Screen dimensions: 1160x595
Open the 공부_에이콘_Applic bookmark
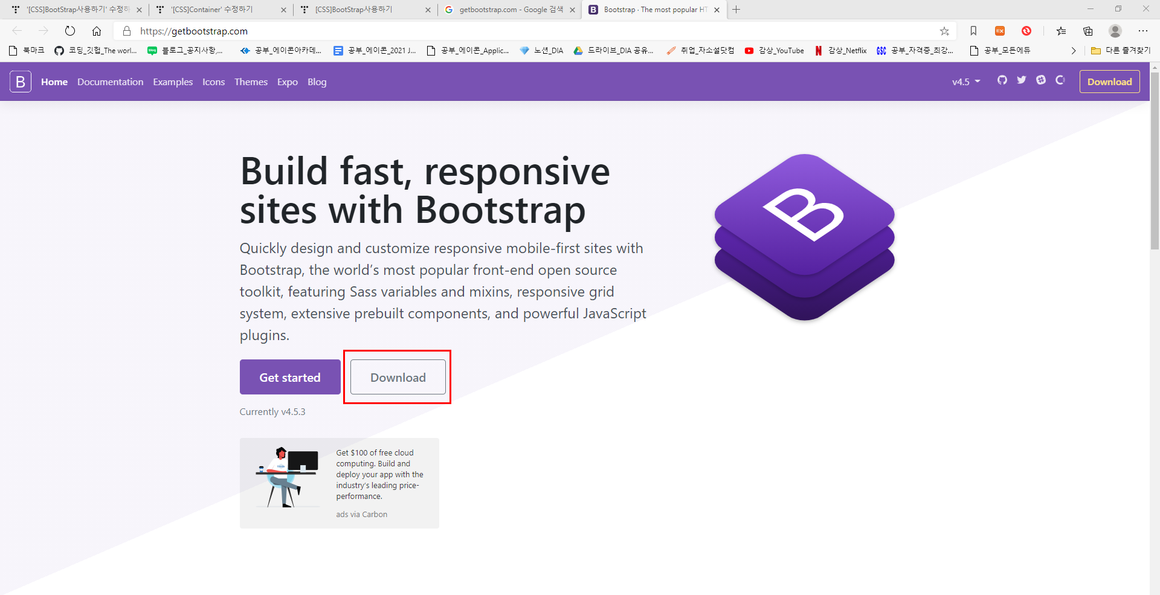(468, 51)
